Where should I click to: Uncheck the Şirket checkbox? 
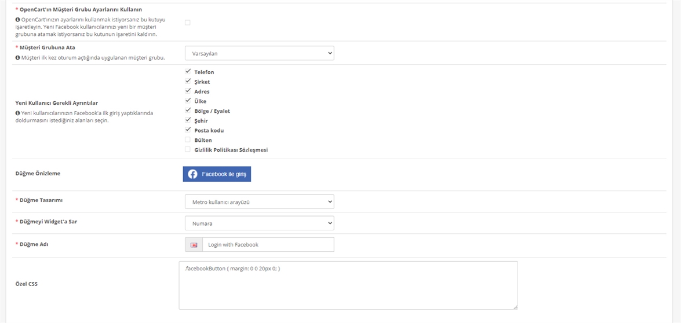pos(188,81)
